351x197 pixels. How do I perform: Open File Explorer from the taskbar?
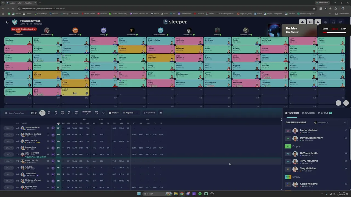[176, 194]
